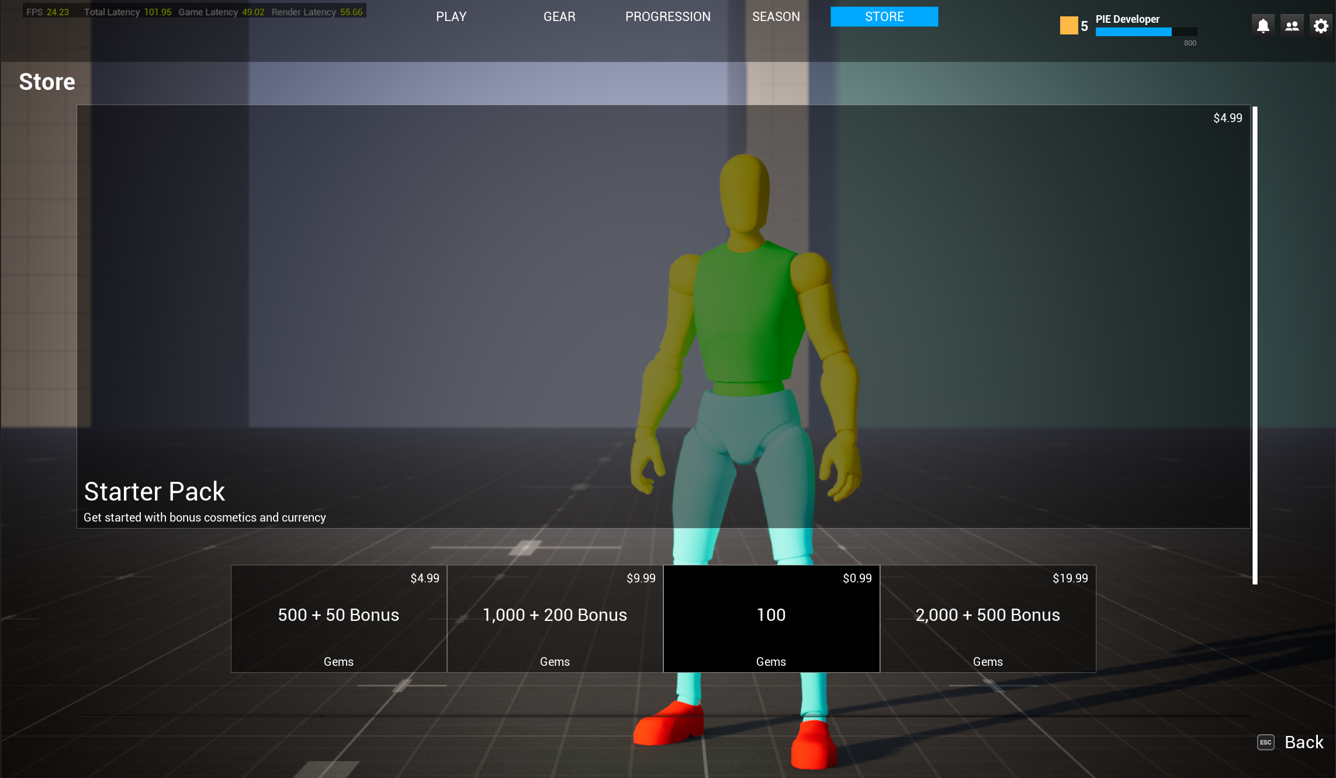The width and height of the screenshot is (1336, 778).
Task: Click the orange level 5 badge icon
Action: coord(1069,25)
